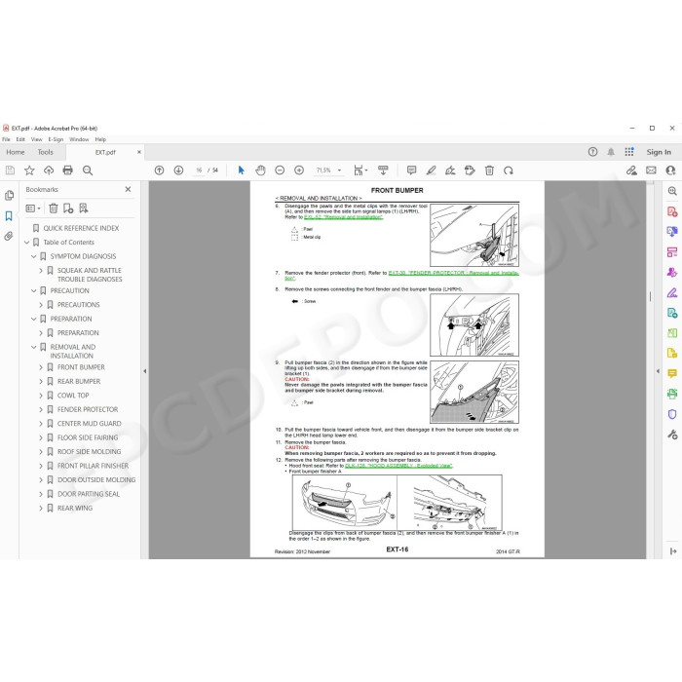
Task: Share link to file icon
Action: pyautogui.click(x=631, y=170)
